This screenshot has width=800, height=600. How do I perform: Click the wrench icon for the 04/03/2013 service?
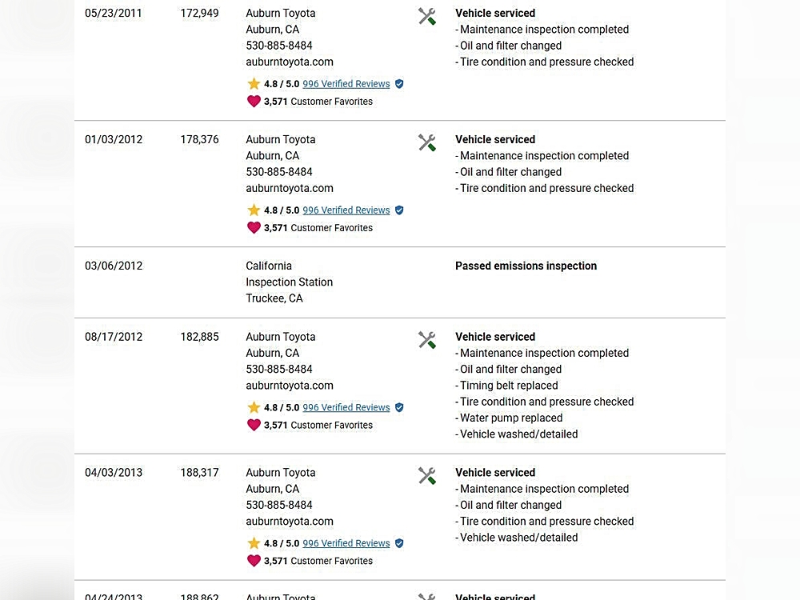coord(427,476)
